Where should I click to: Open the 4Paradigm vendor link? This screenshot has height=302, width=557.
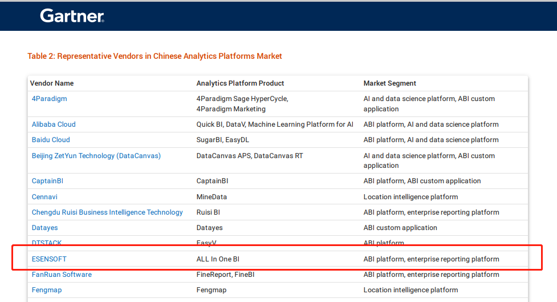[x=49, y=99]
